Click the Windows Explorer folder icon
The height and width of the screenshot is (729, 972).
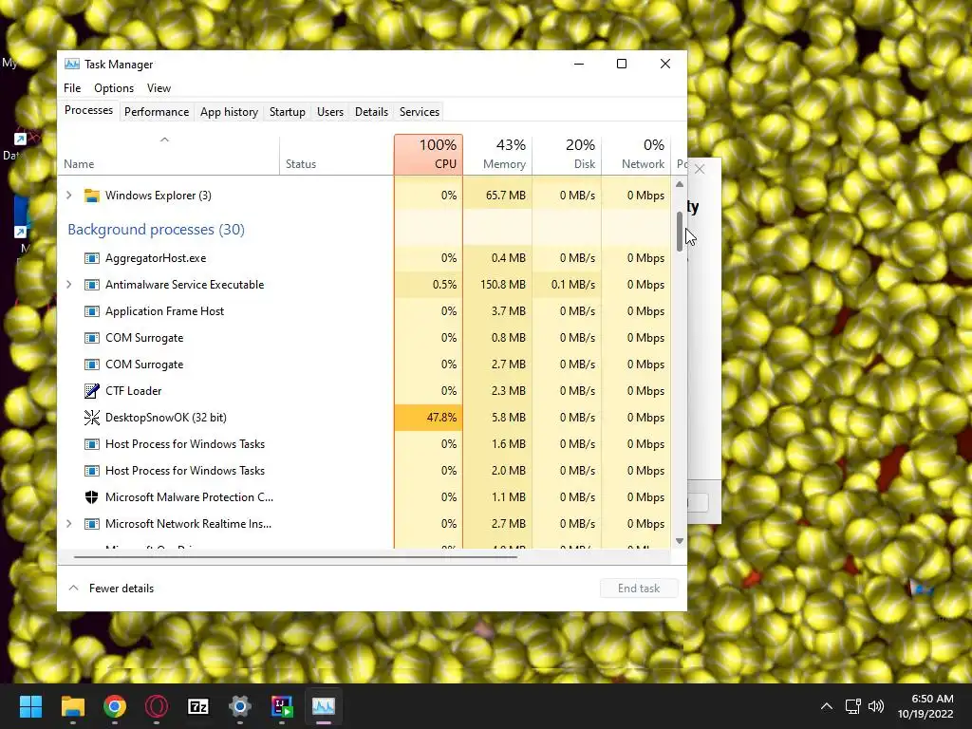tap(92, 196)
